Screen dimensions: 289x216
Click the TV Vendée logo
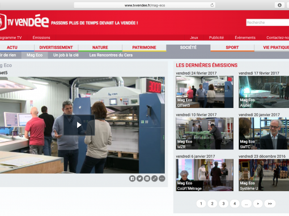tap(24, 22)
